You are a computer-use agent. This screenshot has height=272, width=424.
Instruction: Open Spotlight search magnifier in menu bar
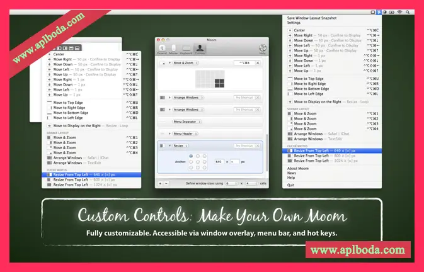pos(408,12)
